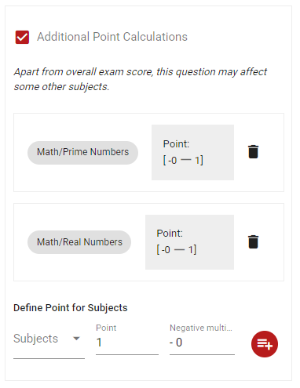Click the Math/Prime Numbers row card

(x=148, y=153)
